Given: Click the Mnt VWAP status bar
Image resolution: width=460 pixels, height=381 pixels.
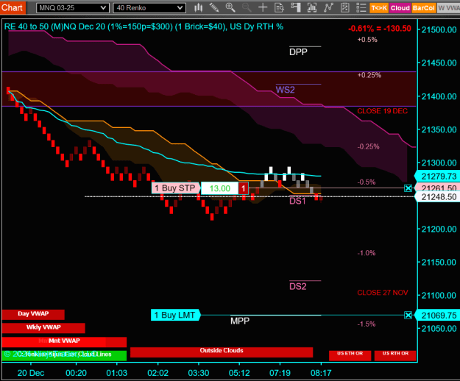Looking at the screenshot, I should (x=64, y=341).
